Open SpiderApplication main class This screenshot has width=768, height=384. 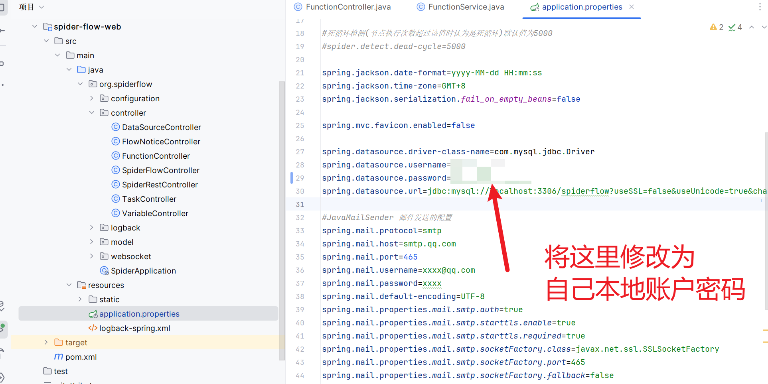point(143,271)
